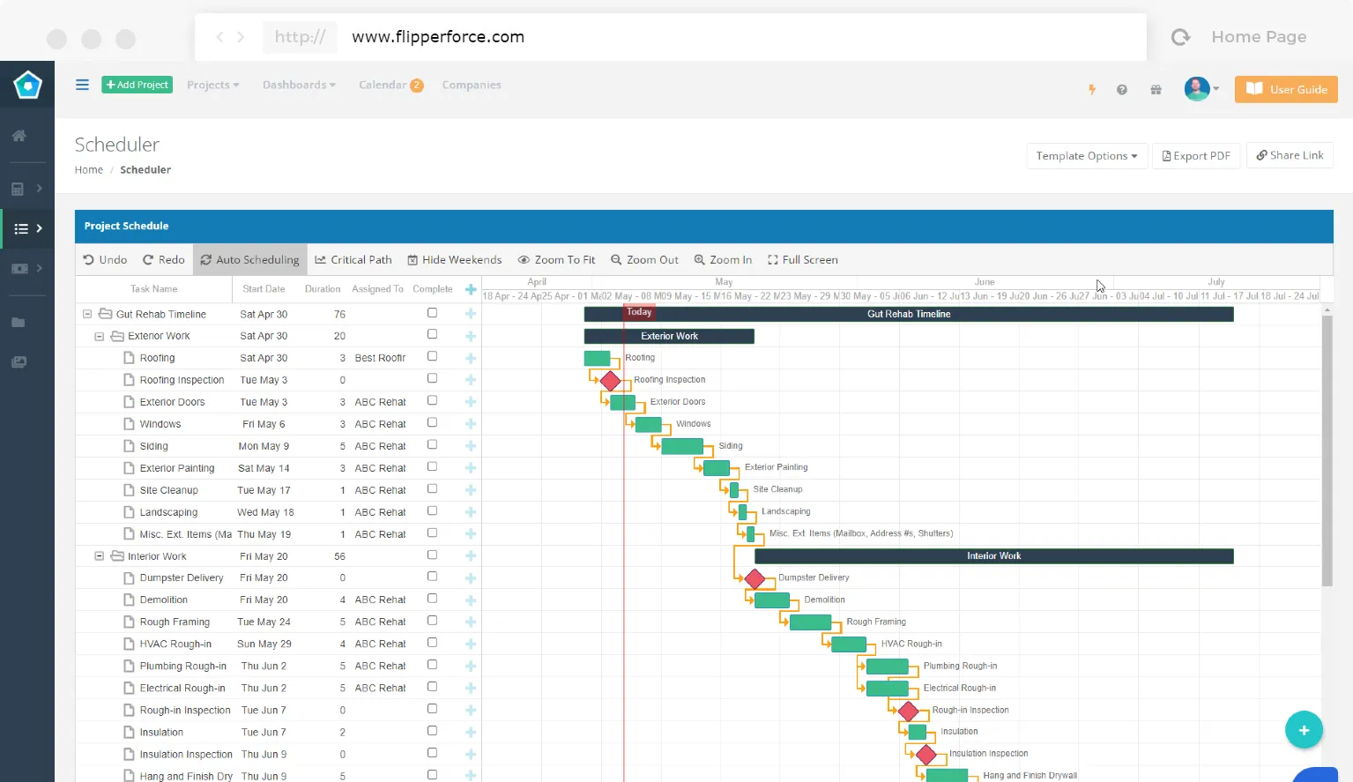Click the green floating plus button
The width and height of the screenshot is (1353, 782).
click(1304, 729)
